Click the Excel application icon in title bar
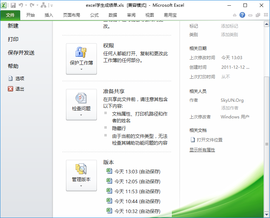Screen dimensions: 270x218 (4, 5)
